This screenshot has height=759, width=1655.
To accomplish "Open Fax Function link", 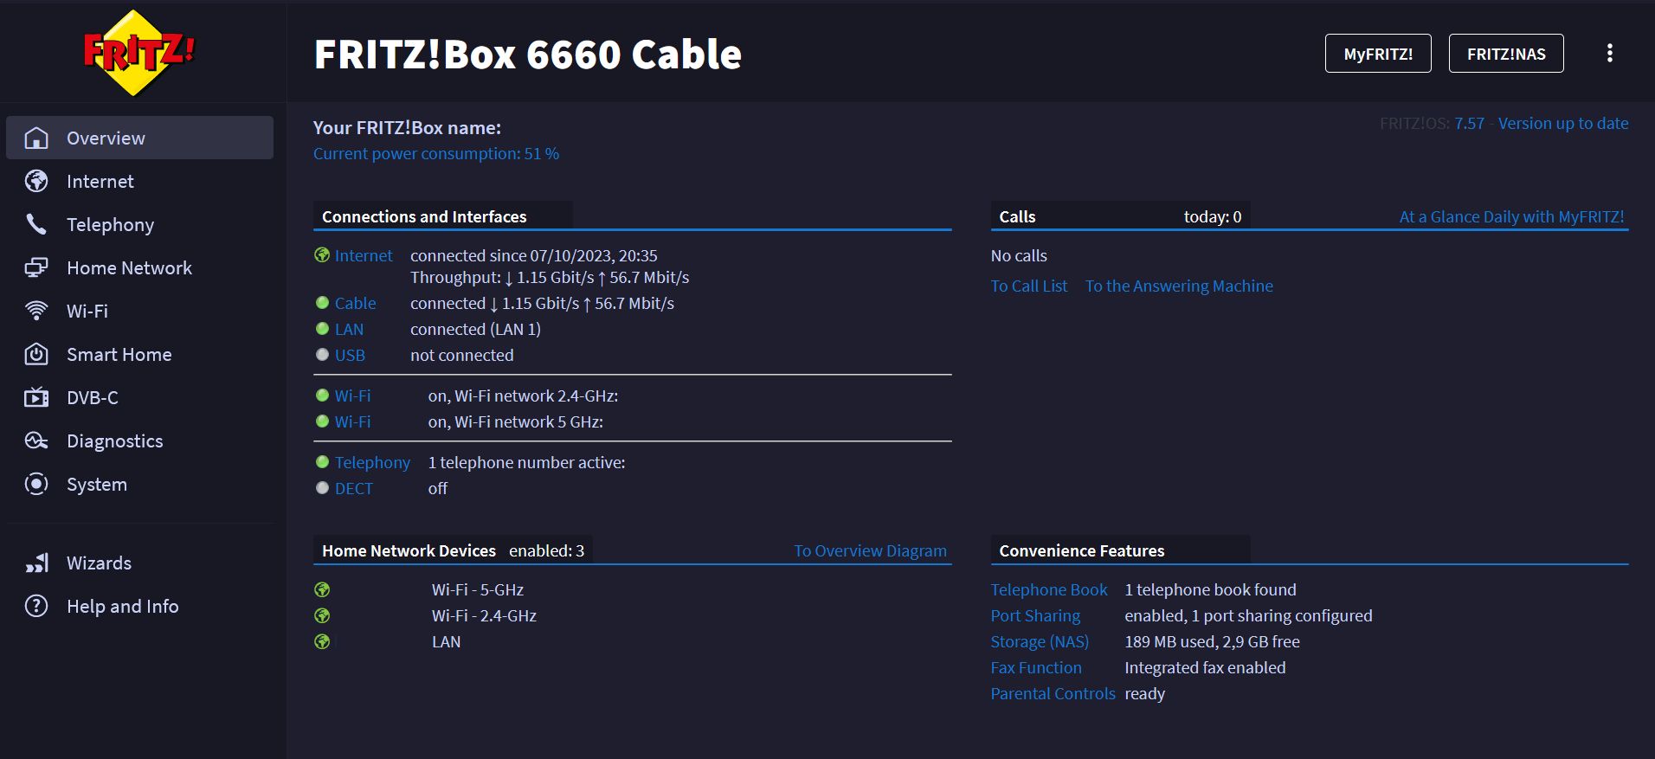I will tap(1036, 667).
